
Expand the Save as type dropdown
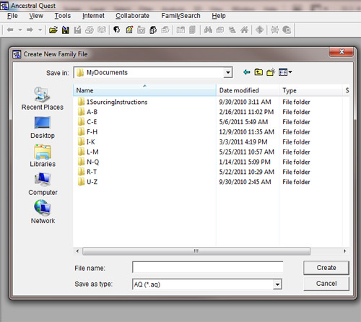coord(277,284)
